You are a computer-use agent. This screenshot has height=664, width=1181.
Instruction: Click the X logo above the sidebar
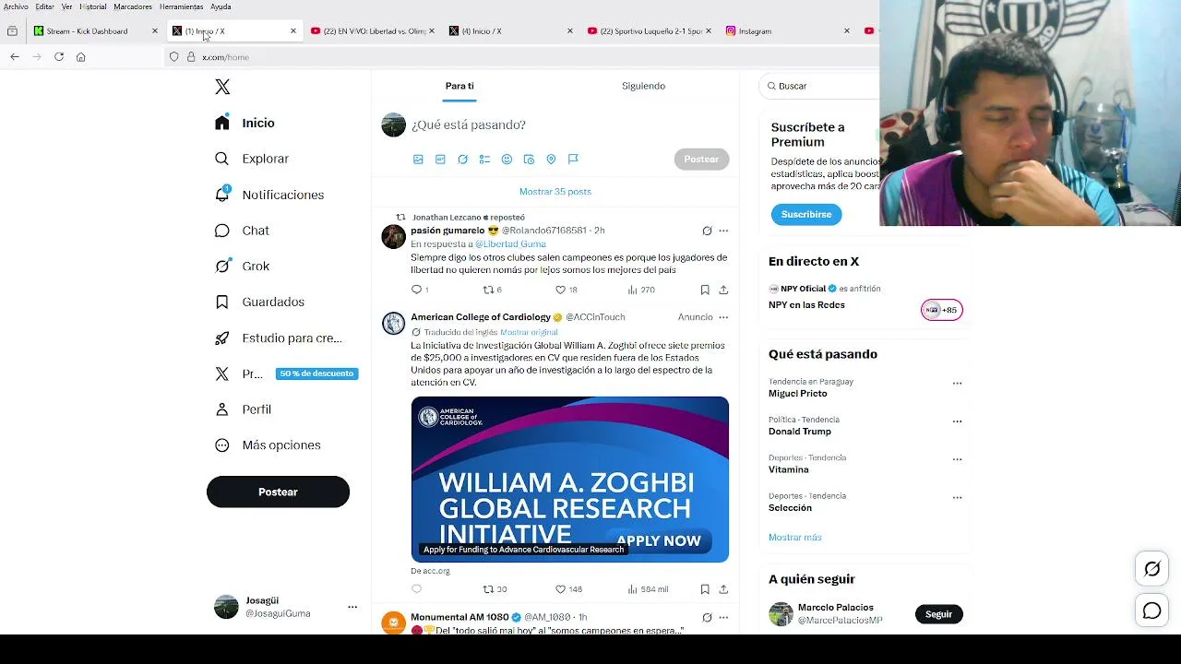pos(222,87)
